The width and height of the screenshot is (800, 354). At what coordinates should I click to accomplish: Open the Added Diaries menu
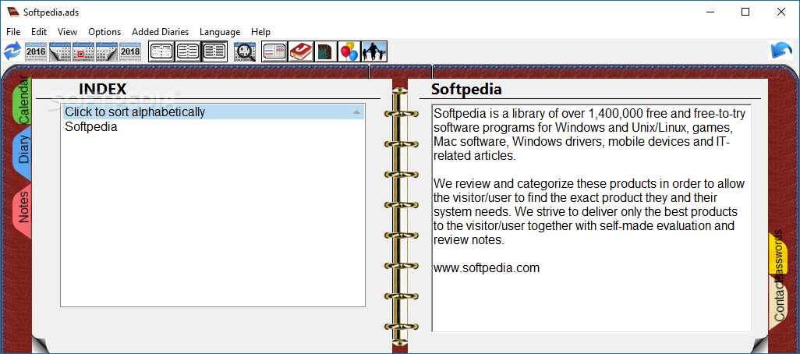tap(160, 32)
